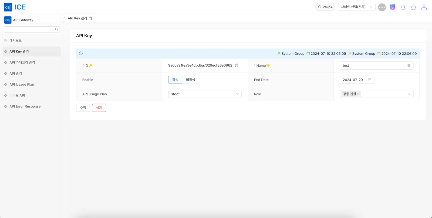Expand the Role selection dropdown
The width and height of the screenshot is (432, 218).
[409, 94]
